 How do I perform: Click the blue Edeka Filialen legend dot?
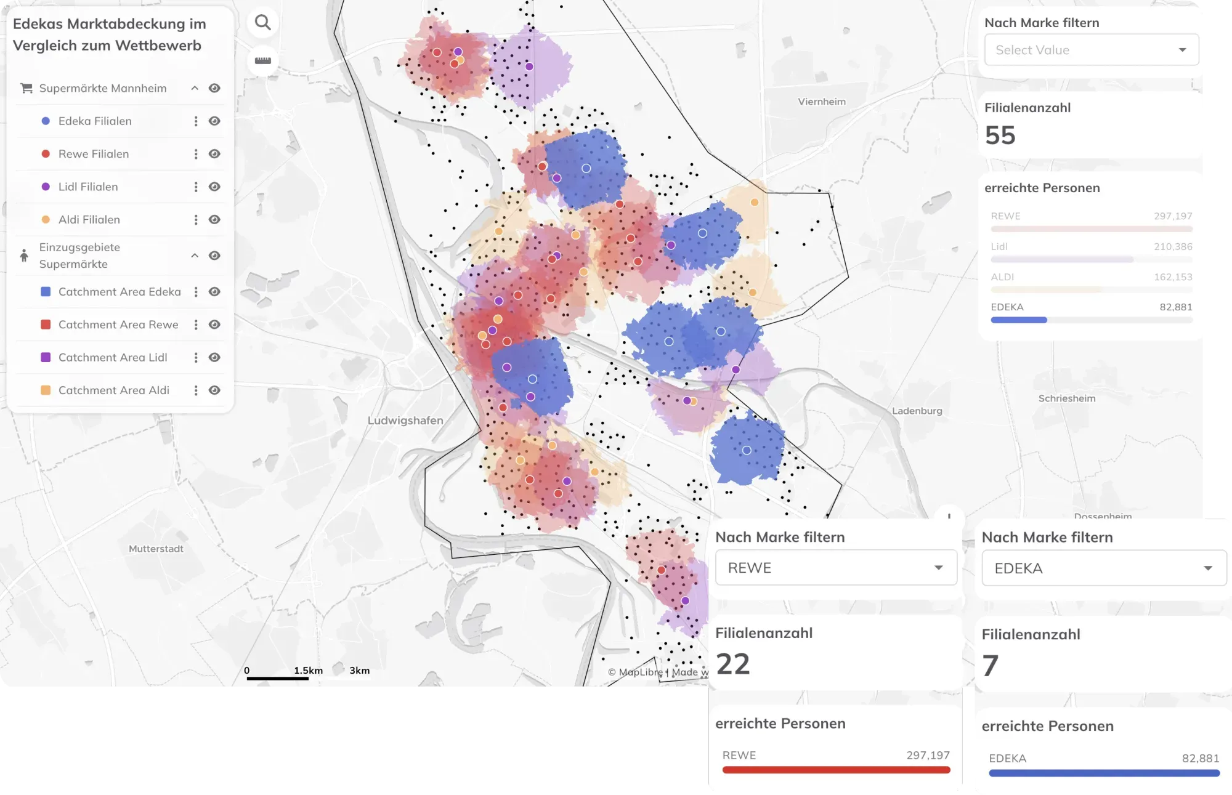click(46, 121)
